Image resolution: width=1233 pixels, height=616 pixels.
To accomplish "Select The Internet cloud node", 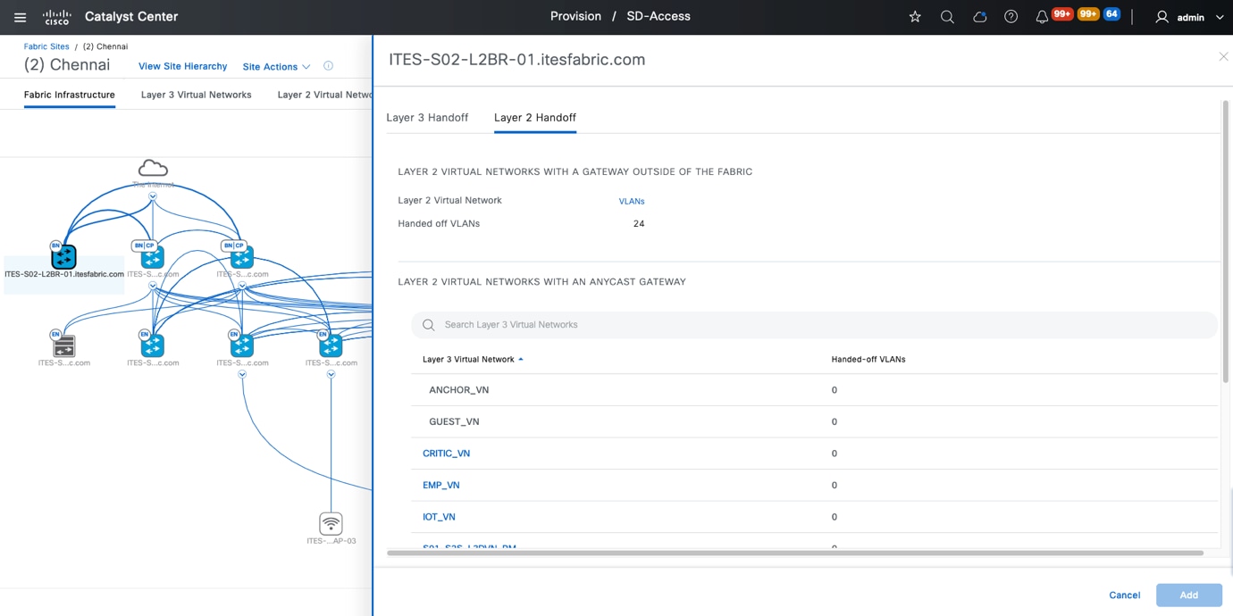I will pyautogui.click(x=153, y=168).
